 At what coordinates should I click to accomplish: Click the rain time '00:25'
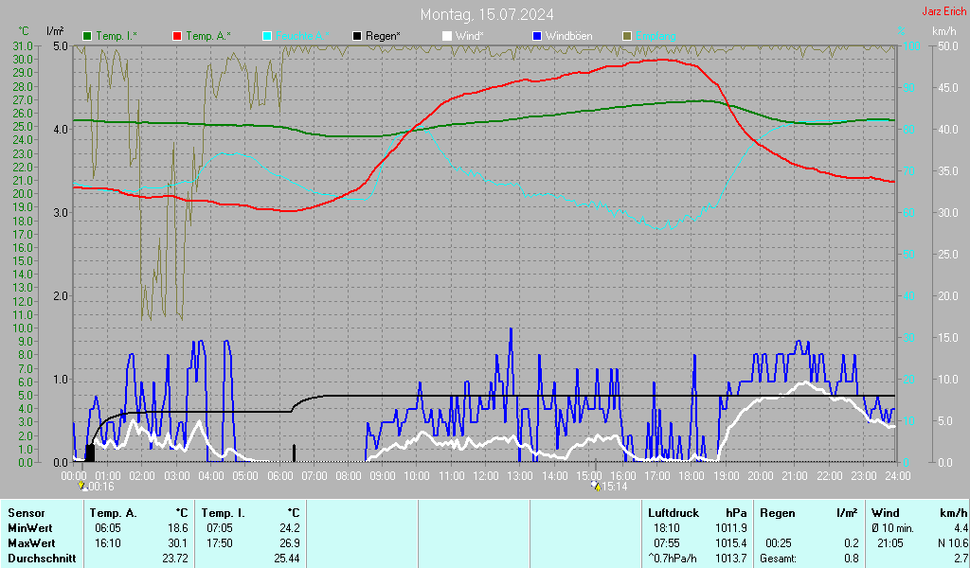[x=779, y=543]
